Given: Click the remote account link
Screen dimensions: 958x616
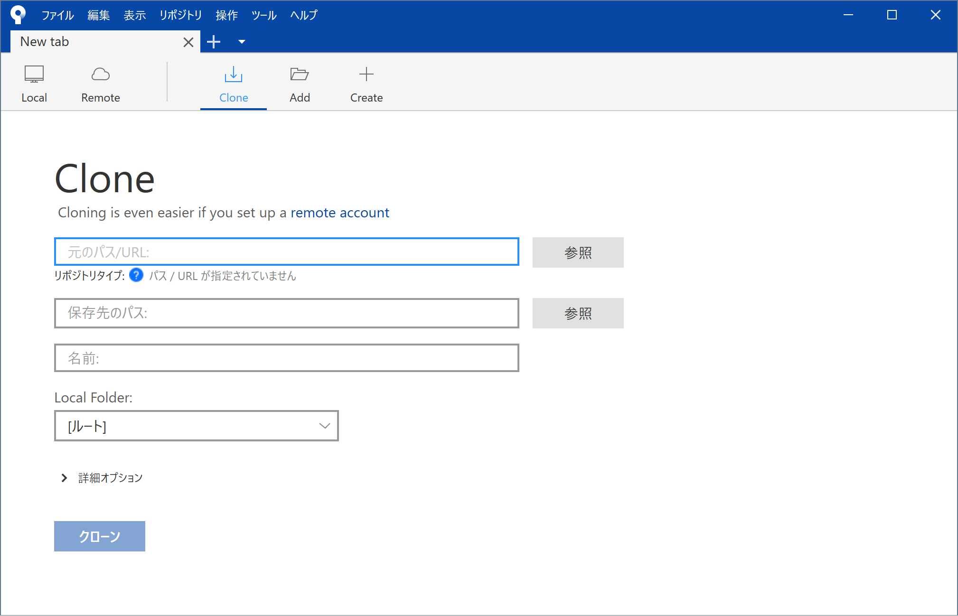Looking at the screenshot, I should point(339,213).
